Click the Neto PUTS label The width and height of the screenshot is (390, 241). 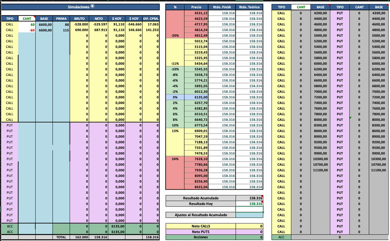tap(201, 232)
